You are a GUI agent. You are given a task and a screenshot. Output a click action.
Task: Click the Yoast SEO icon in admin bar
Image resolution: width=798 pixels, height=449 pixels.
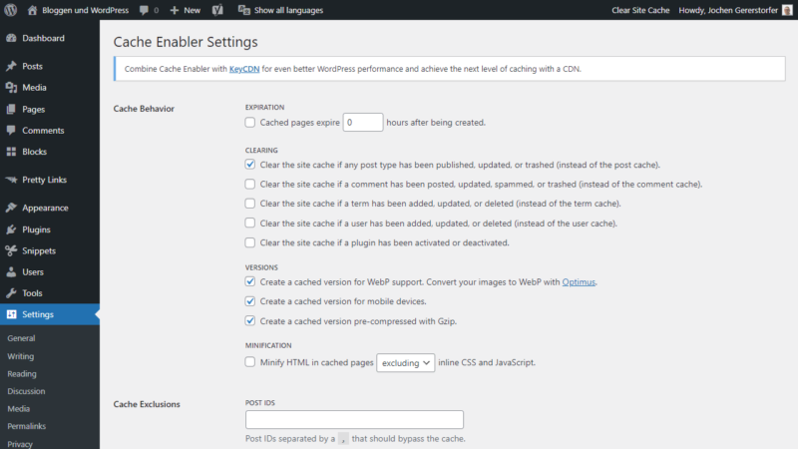pyautogui.click(x=217, y=10)
